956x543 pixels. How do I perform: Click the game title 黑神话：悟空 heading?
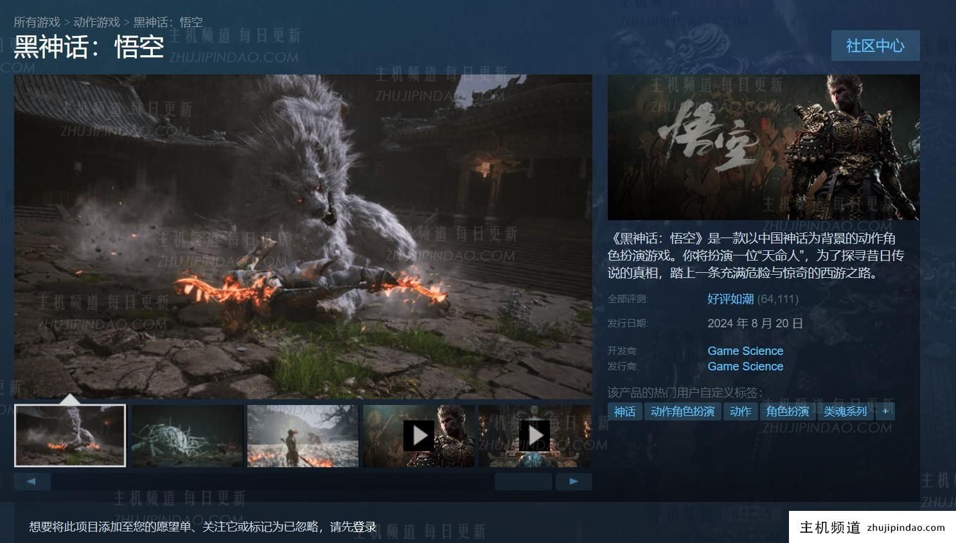coord(89,47)
